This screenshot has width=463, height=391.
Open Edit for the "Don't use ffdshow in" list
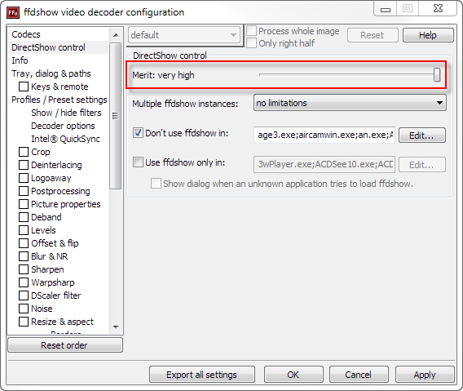tap(422, 136)
